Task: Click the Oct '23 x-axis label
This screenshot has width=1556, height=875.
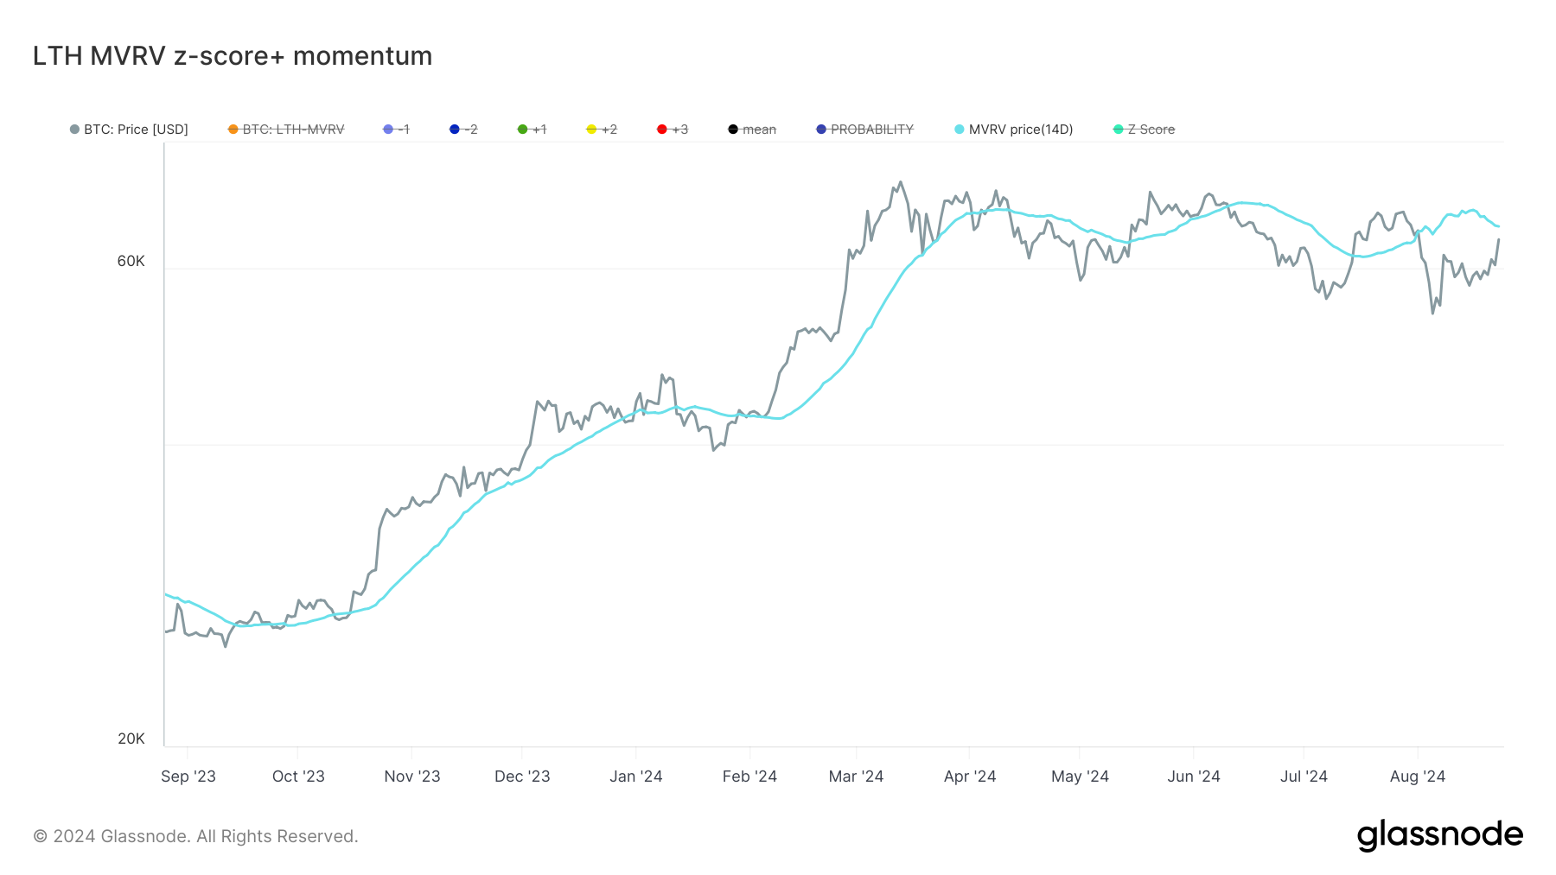Action: point(298,777)
